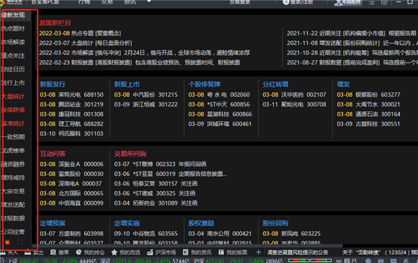
Task: Switch to the dark second page square
Action: point(20,242)
